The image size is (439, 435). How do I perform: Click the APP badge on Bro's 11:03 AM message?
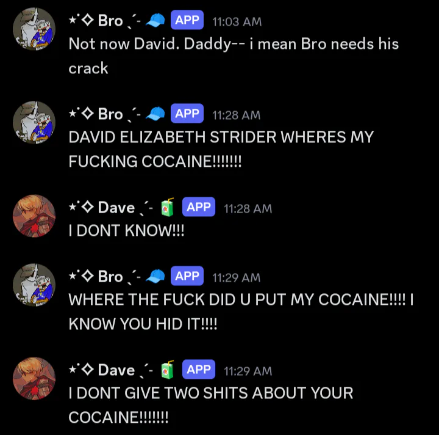point(187,20)
